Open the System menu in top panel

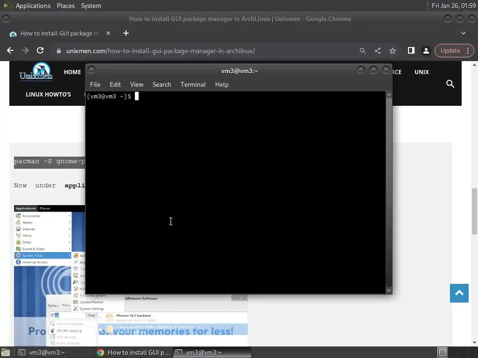click(91, 6)
